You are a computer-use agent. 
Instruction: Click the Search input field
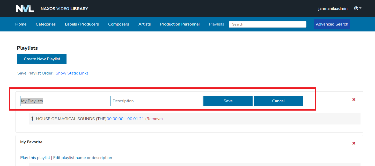point(267,24)
